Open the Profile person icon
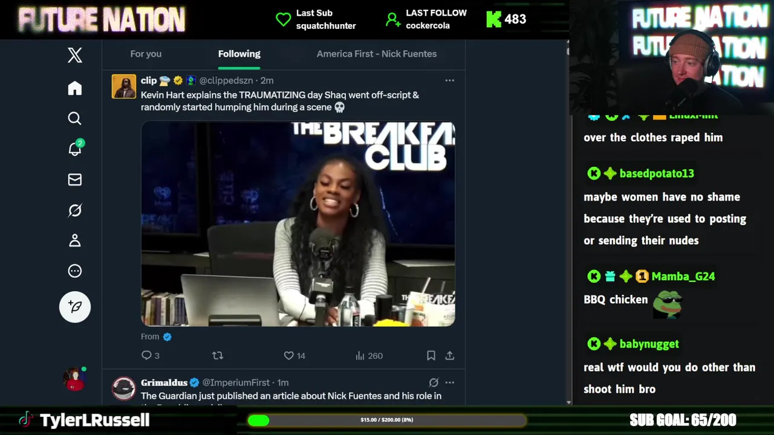Image resolution: width=774 pixels, height=435 pixels. (x=75, y=240)
